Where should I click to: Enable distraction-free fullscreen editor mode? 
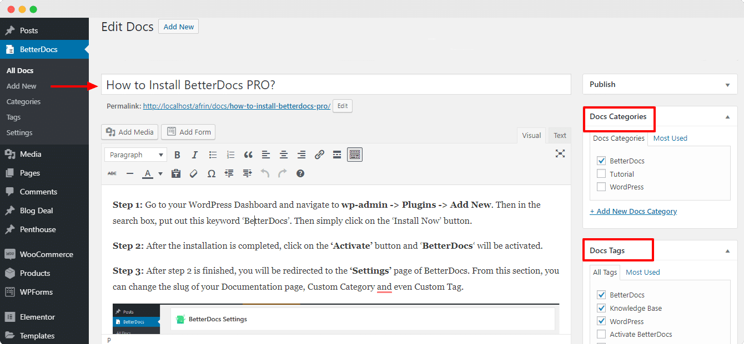560,154
